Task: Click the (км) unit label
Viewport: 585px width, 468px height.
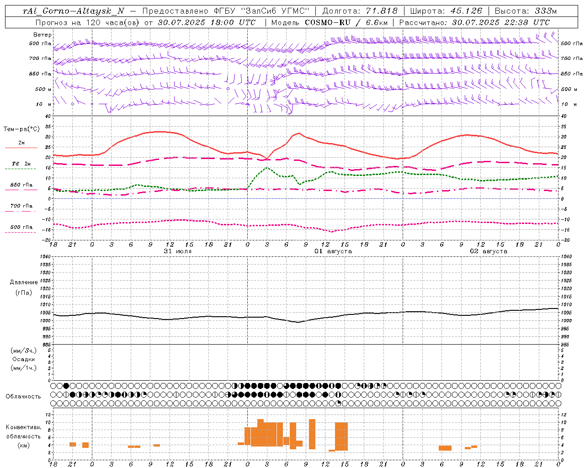Action: coord(24,446)
